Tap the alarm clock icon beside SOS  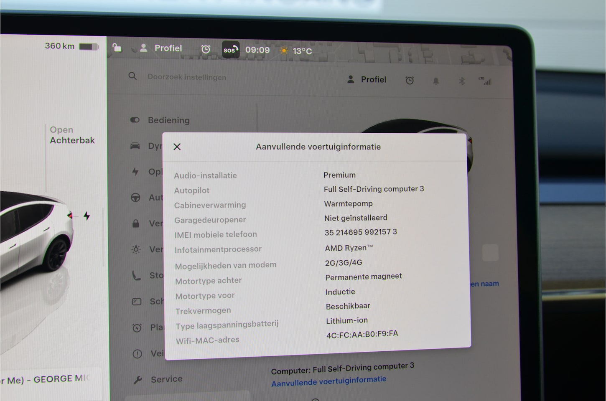206,49
